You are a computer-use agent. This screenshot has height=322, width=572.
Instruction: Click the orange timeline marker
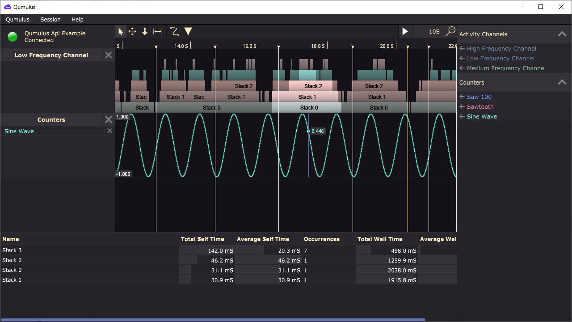tap(408, 47)
